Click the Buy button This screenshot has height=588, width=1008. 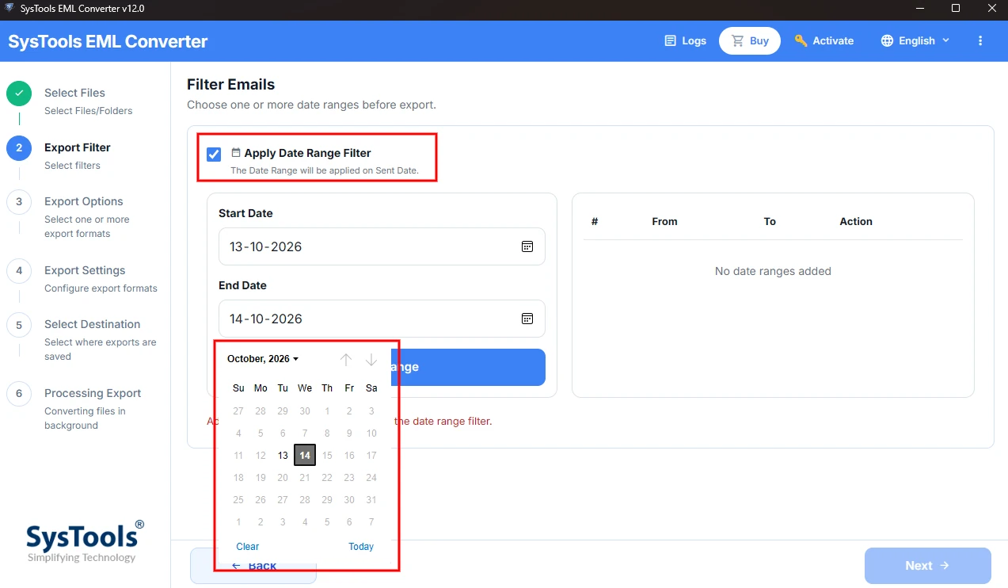point(750,40)
